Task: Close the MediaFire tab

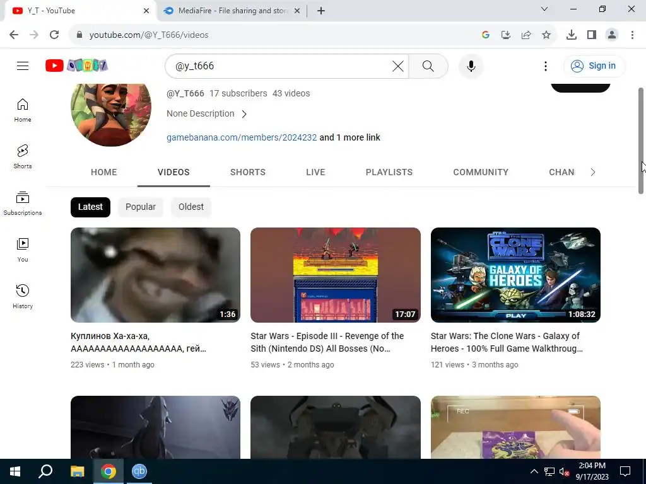Action: (x=297, y=11)
